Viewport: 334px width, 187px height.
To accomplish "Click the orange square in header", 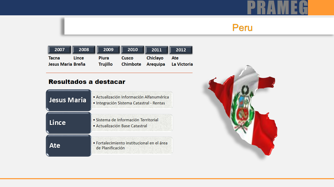I will [x=321, y=8].
